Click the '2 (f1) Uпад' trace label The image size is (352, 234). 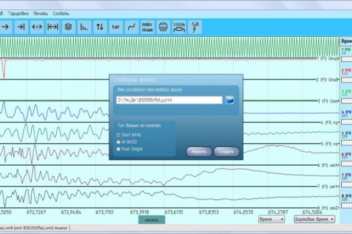(328, 79)
